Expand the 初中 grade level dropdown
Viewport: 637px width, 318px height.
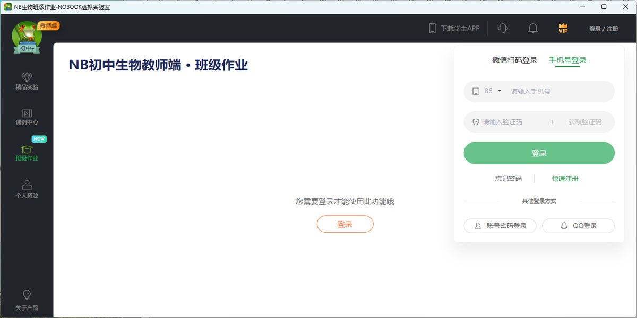[27, 49]
